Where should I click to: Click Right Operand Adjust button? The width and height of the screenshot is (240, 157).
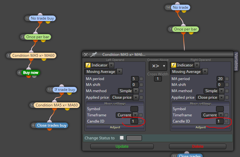pyautogui.click(x=200, y=128)
